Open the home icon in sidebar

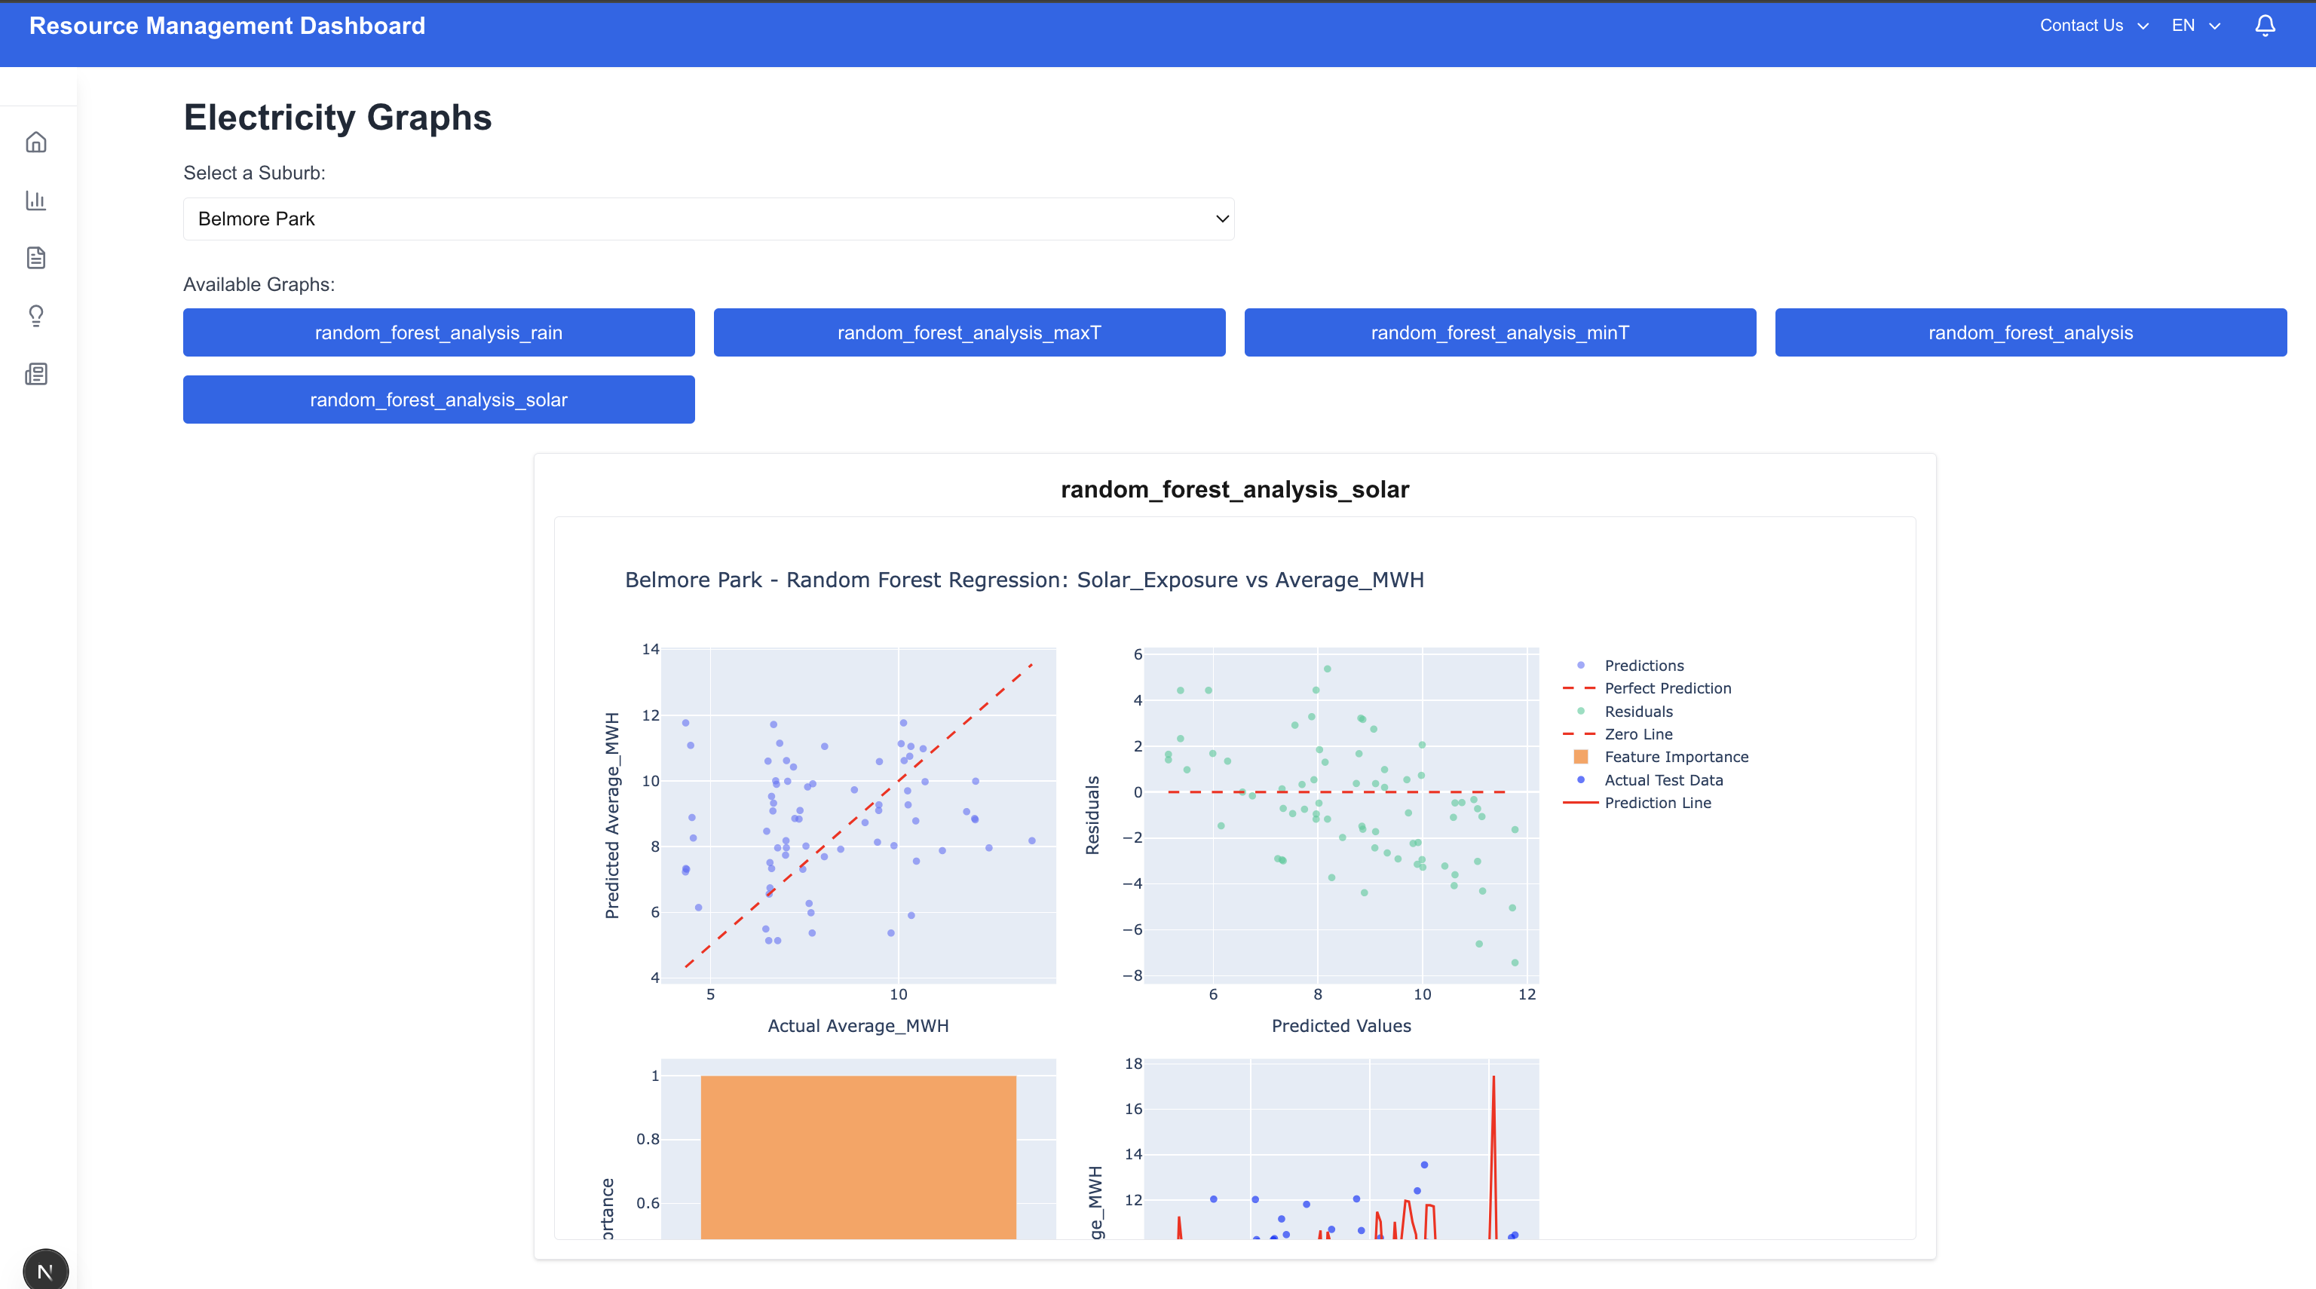pyautogui.click(x=36, y=142)
